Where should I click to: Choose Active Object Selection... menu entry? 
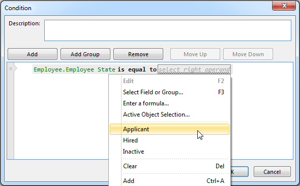[169, 115]
